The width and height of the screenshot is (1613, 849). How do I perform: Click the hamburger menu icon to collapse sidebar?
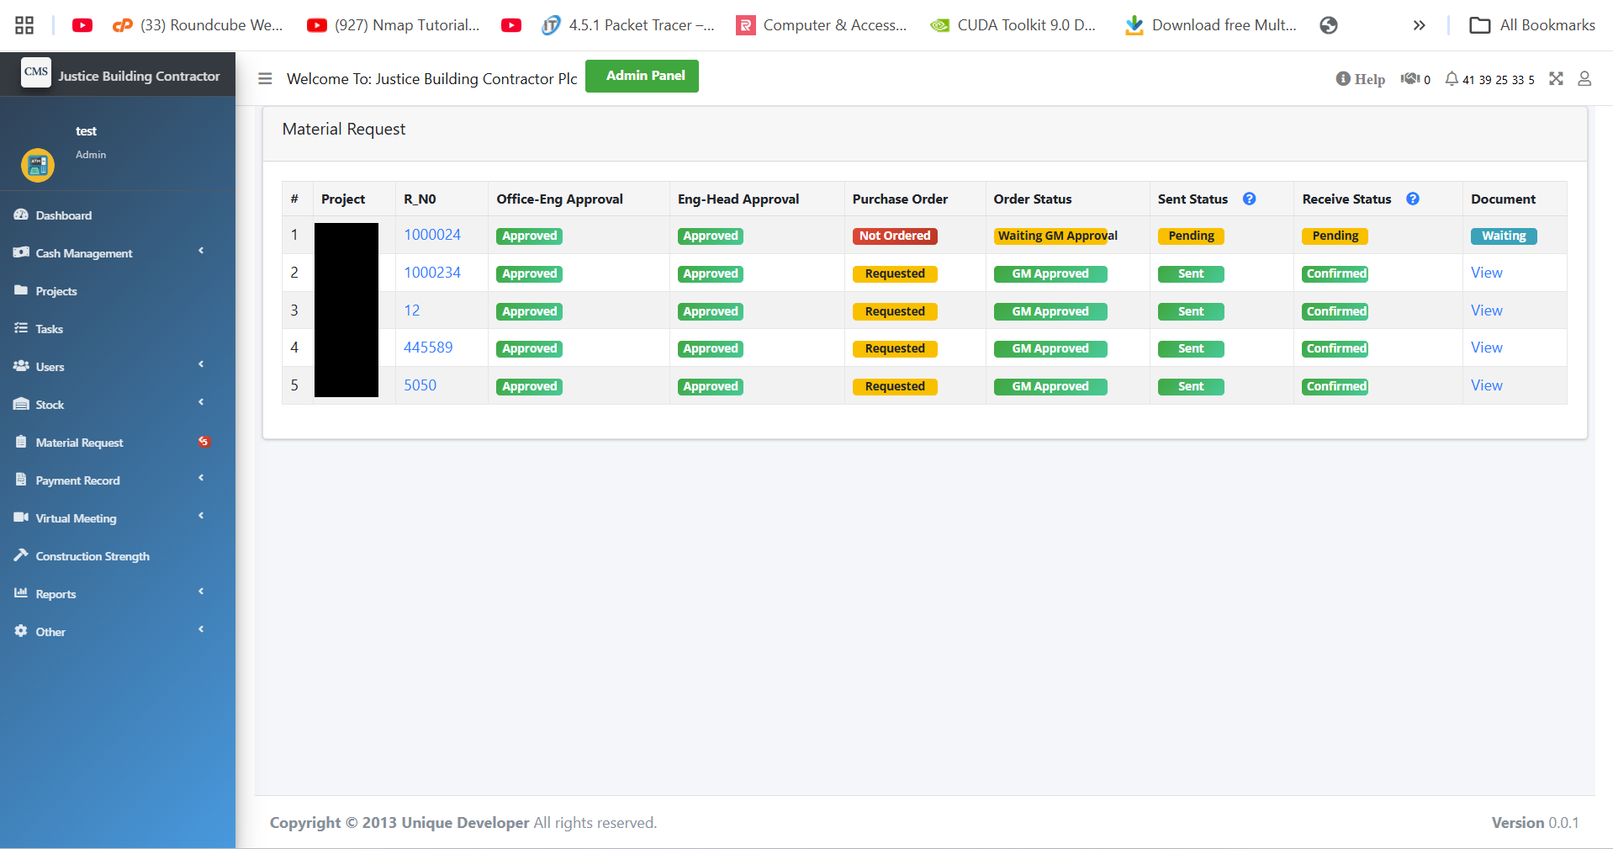pyautogui.click(x=265, y=79)
